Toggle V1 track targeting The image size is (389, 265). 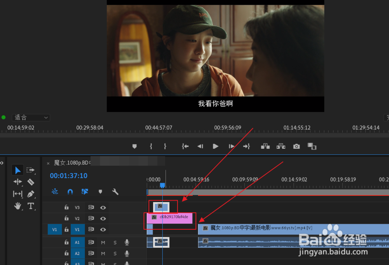77,230
